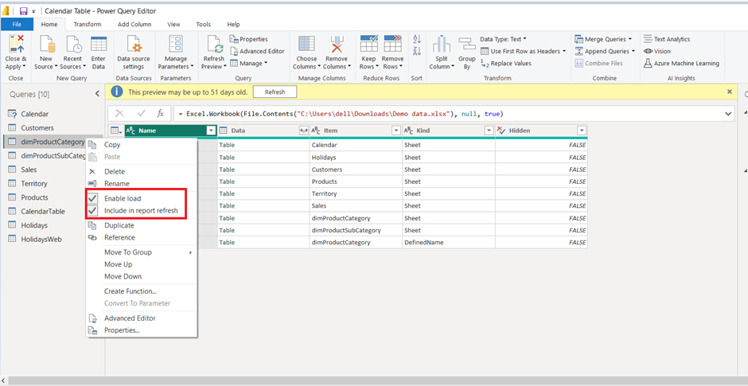Open the Enter Data tool
Viewport: 748px width, 386px height.
pos(98,46)
